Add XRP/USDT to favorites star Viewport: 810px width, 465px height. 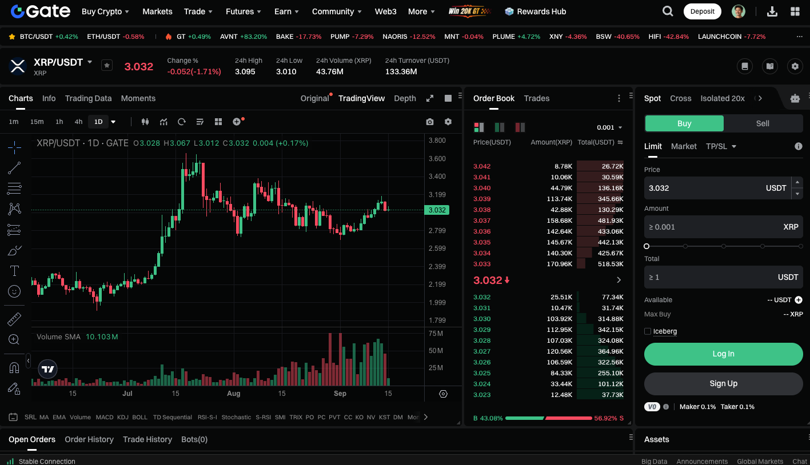pyautogui.click(x=107, y=65)
